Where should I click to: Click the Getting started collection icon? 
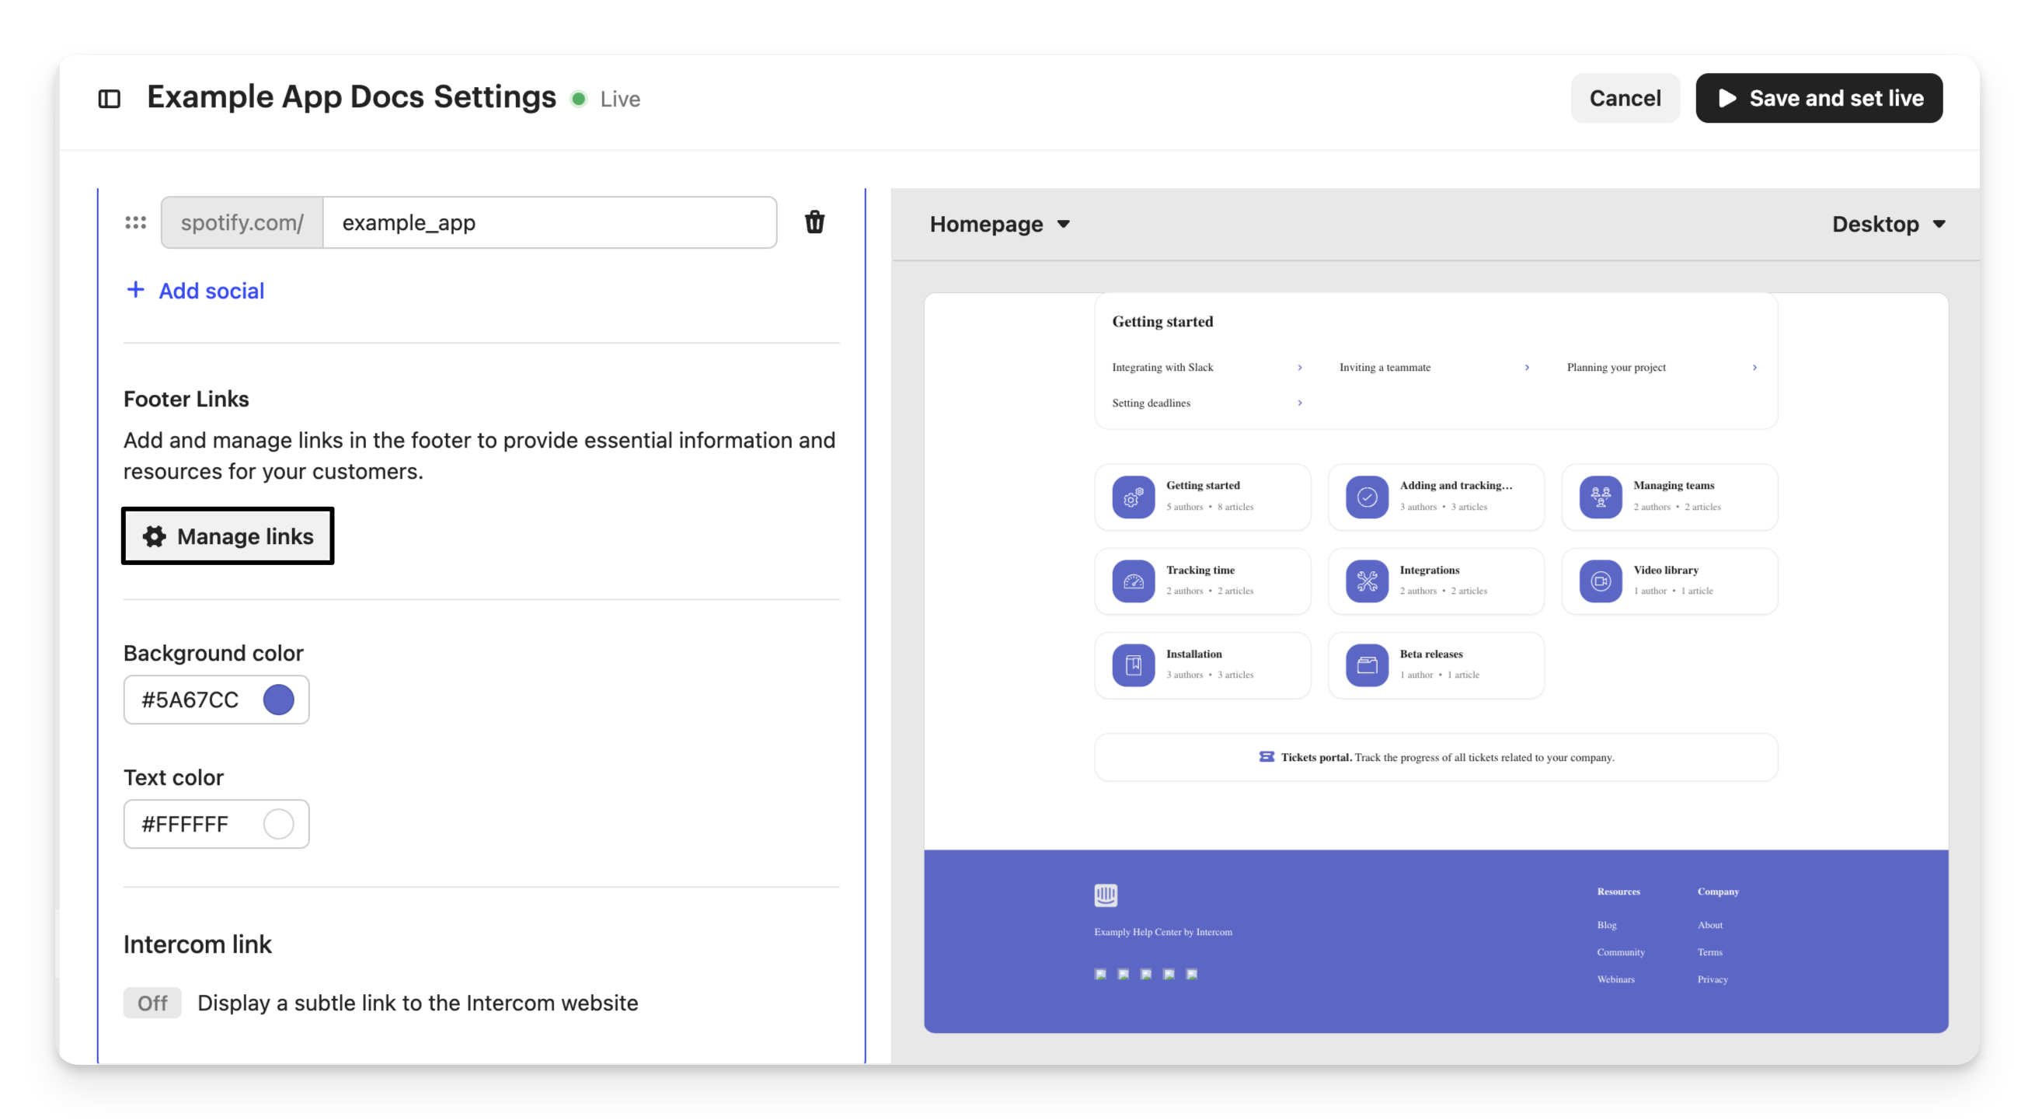1133,497
